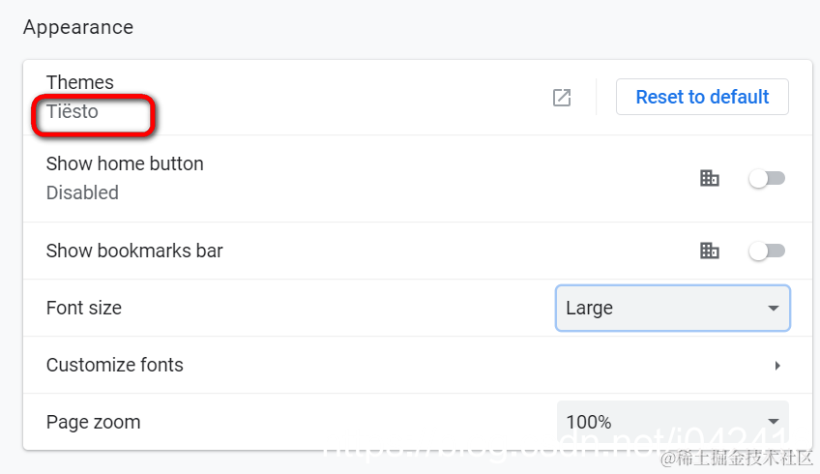
Task: Click the Page zoom dropdown caret arrow
Action: tap(773, 422)
